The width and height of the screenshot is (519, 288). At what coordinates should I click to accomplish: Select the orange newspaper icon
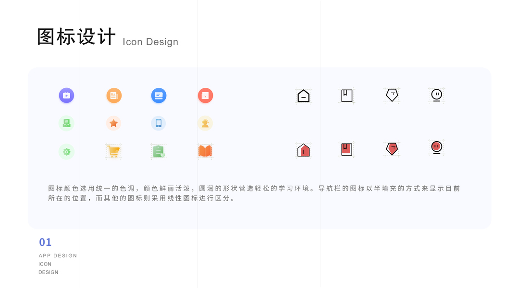(114, 96)
